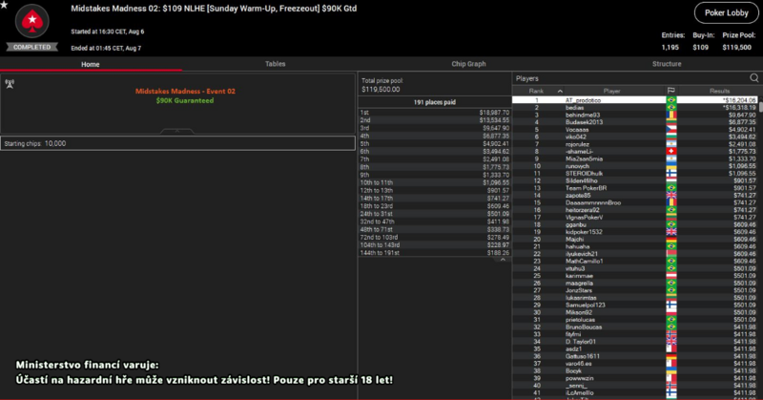Switch to the Home tab

pyautogui.click(x=91, y=64)
